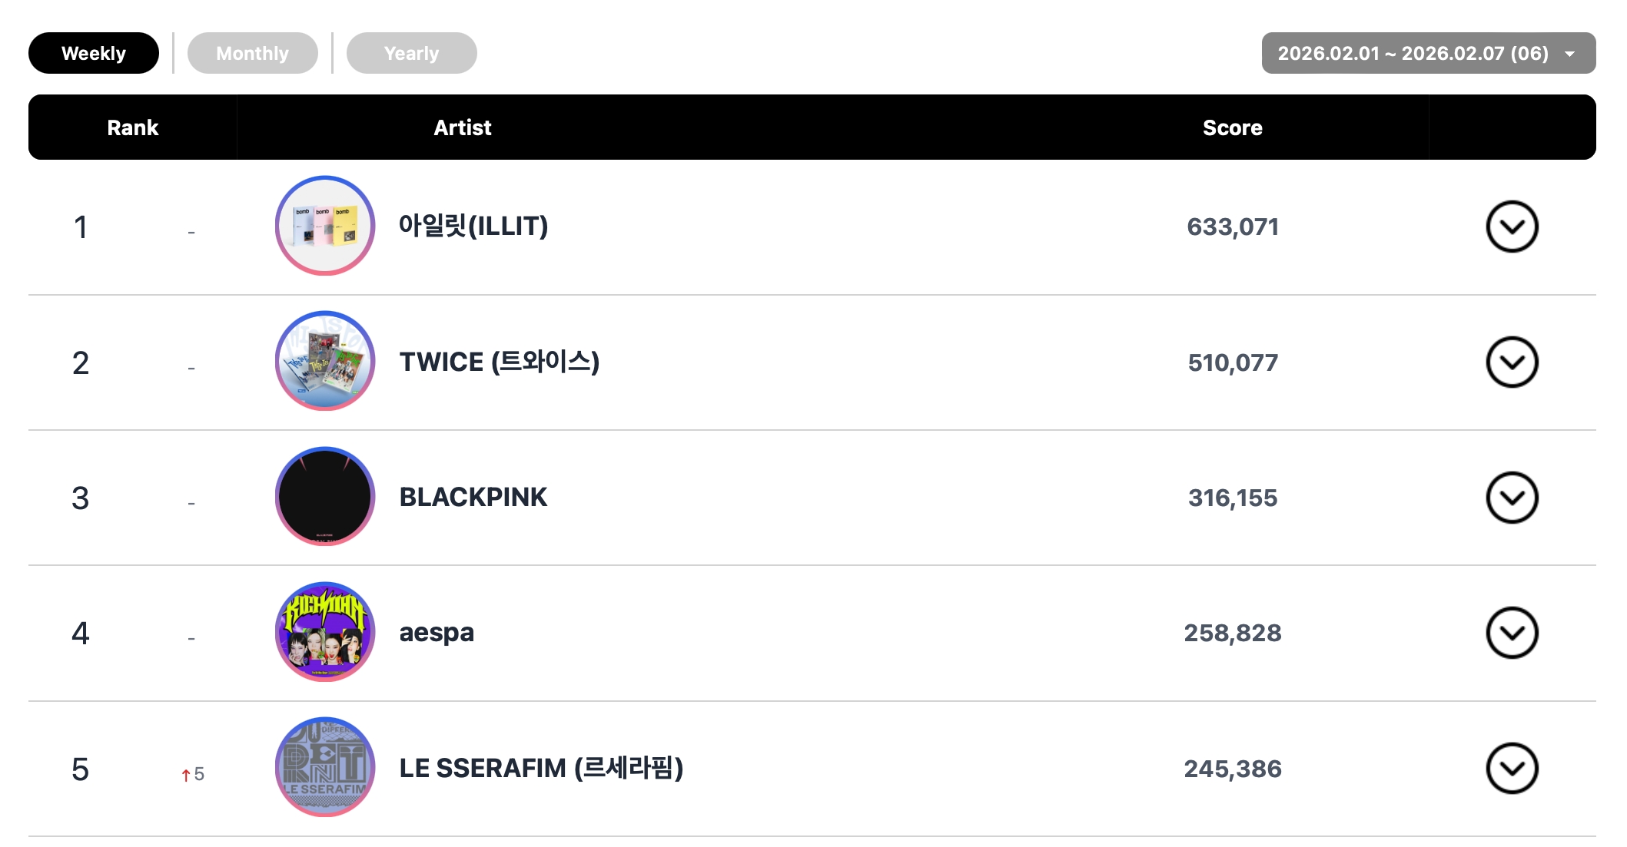Image resolution: width=1627 pixels, height=847 pixels.
Task: Open the LE SSERAFIM (르세라핌) artist link
Action: pyautogui.click(x=541, y=768)
